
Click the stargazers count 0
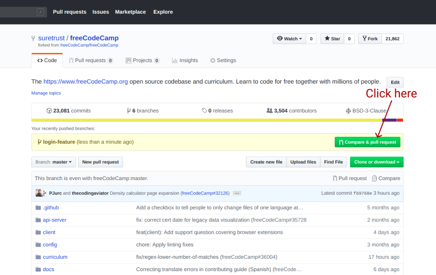(x=349, y=39)
